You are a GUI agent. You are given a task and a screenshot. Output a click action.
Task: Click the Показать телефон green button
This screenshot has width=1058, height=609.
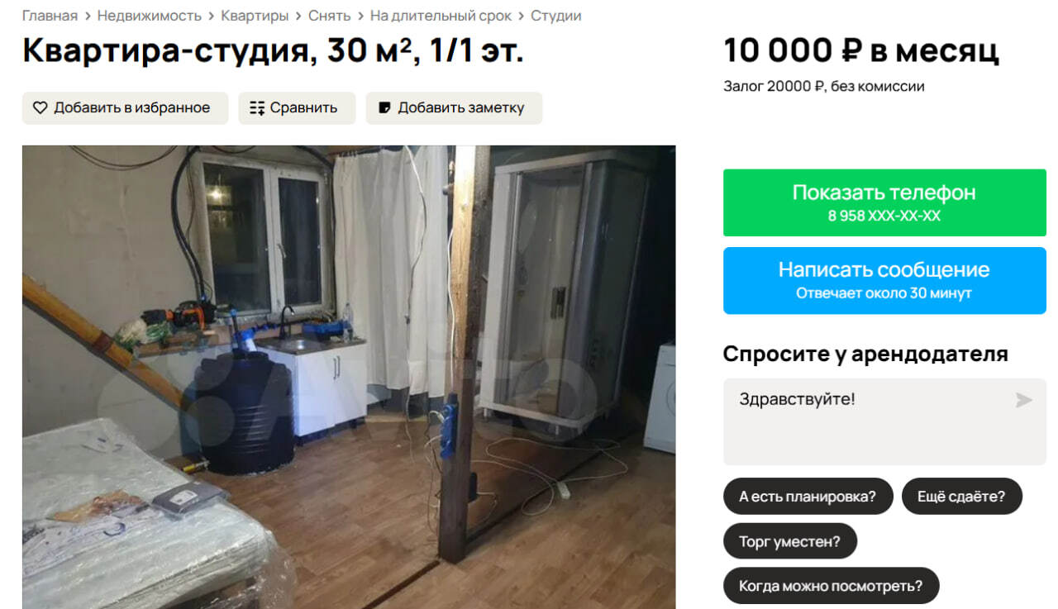[x=884, y=202]
